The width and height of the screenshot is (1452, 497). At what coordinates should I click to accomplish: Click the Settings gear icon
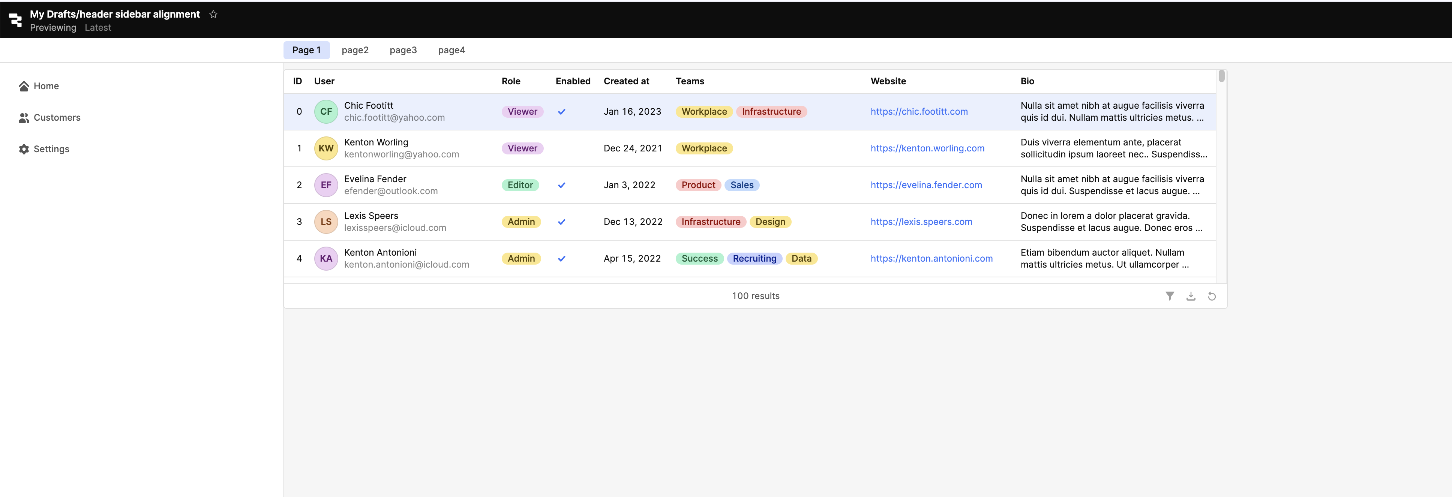coord(24,149)
